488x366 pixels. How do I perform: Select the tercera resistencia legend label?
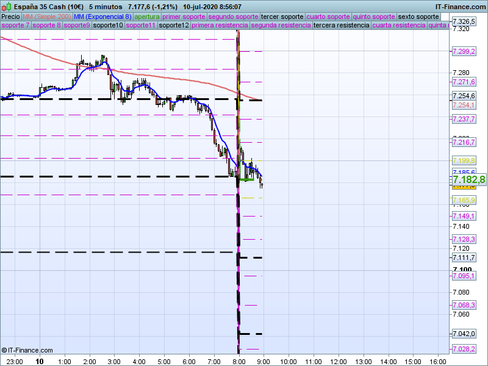(341, 26)
